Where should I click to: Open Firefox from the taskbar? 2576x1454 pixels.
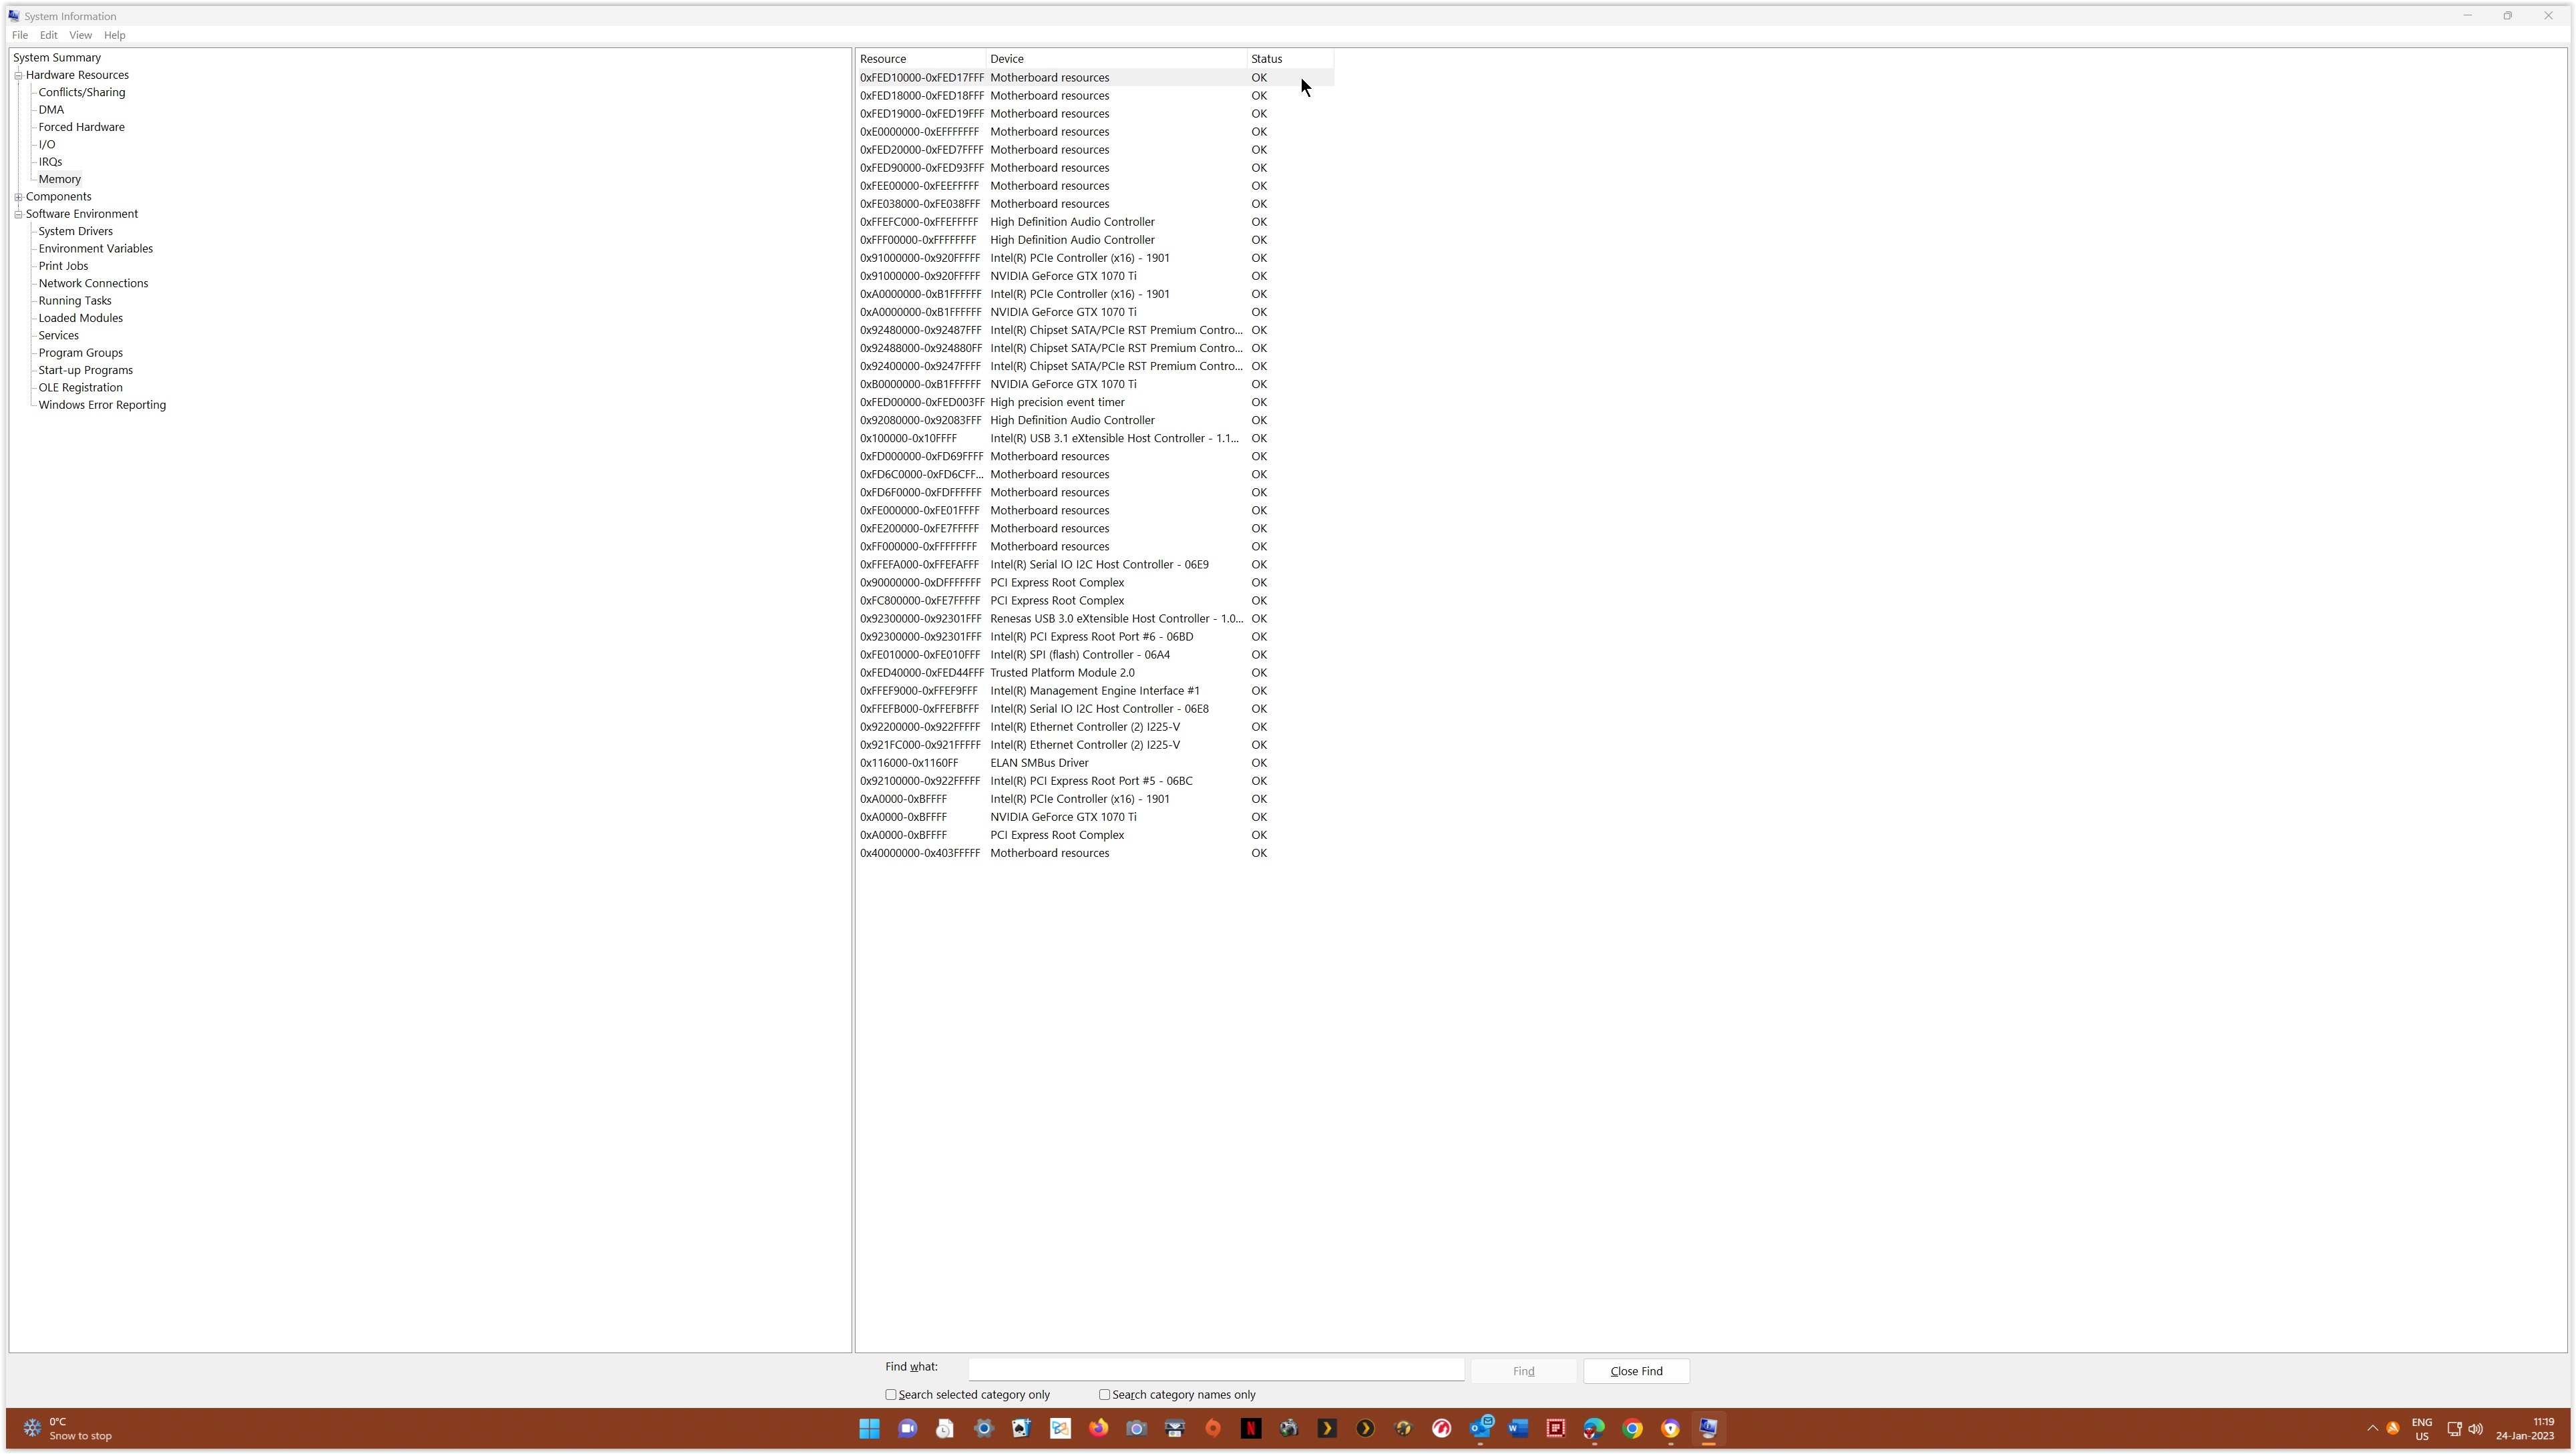[1098, 1428]
